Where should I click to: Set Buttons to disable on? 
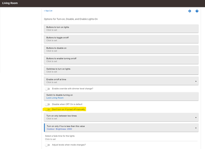[121, 49]
